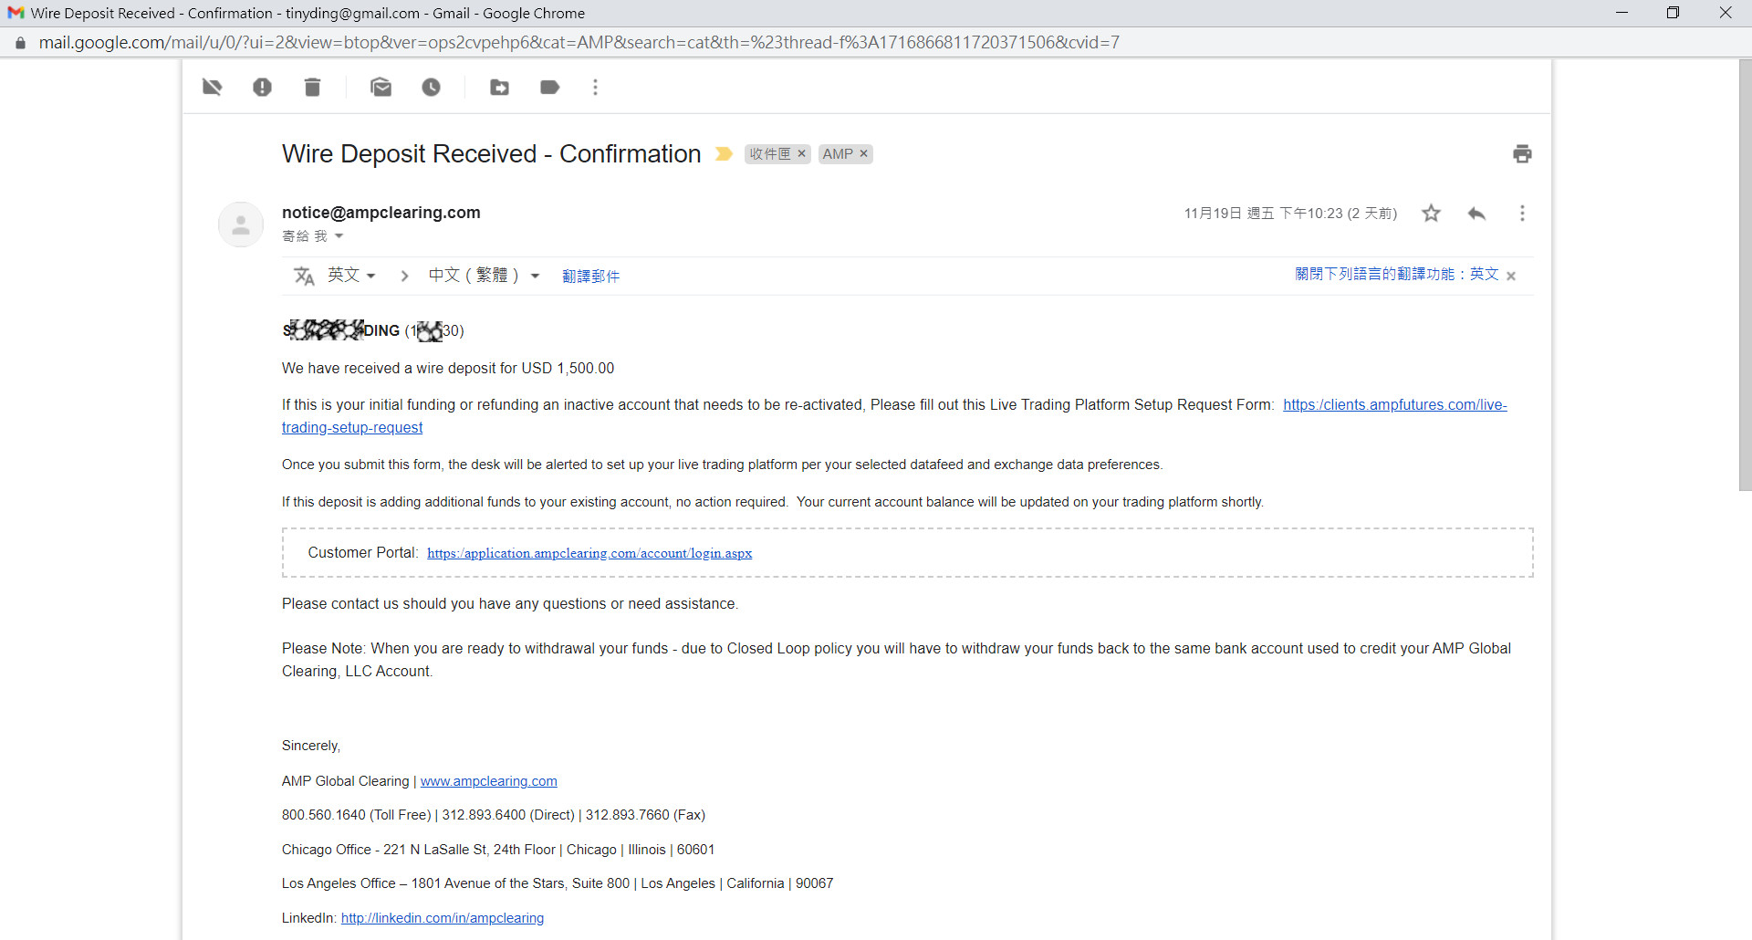The width and height of the screenshot is (1752, 940).
Task: Click the browser address bar URL
Action: 579,42
